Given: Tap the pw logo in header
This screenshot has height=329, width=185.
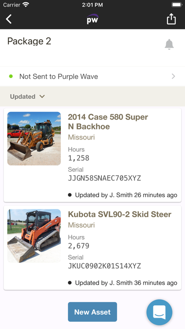Looking at the screenshot, I should 92,19.
